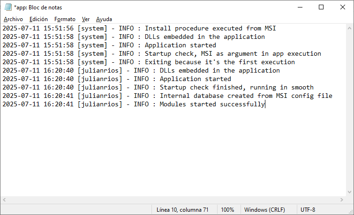Click 'Exiting because it's the first execution' line

(x=149, y=62)
